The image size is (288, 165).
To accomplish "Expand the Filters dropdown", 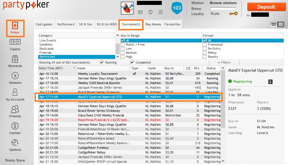I will pos(224,62).
